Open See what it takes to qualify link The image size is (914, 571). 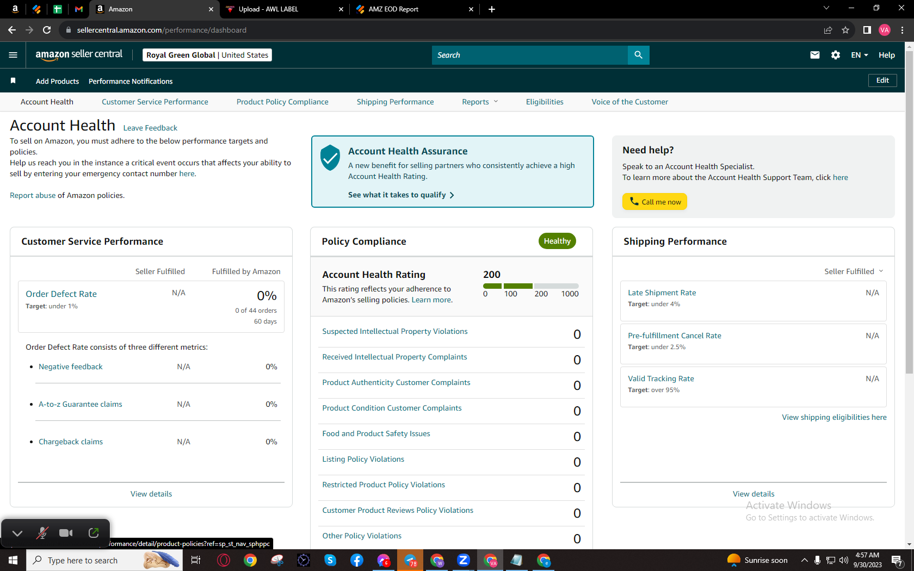coord(402,195)
